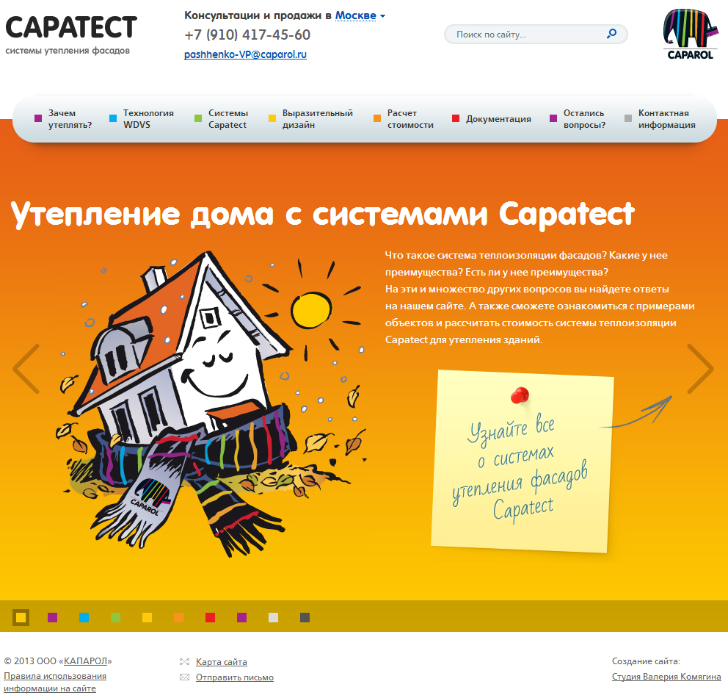Open the Выразительный дизайн menu item
Image resolution: width=728 pixels, height=698 pixels.
click(x=310, y=119)
